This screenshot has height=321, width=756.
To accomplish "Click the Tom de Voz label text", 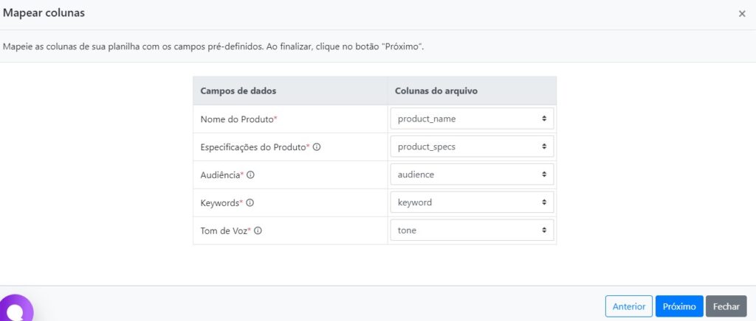I will [225, 230].
